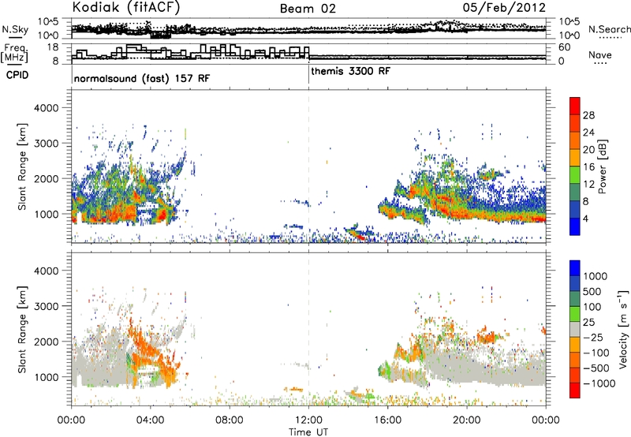Select 'themis 3300 RF' text

click(350, 71)
